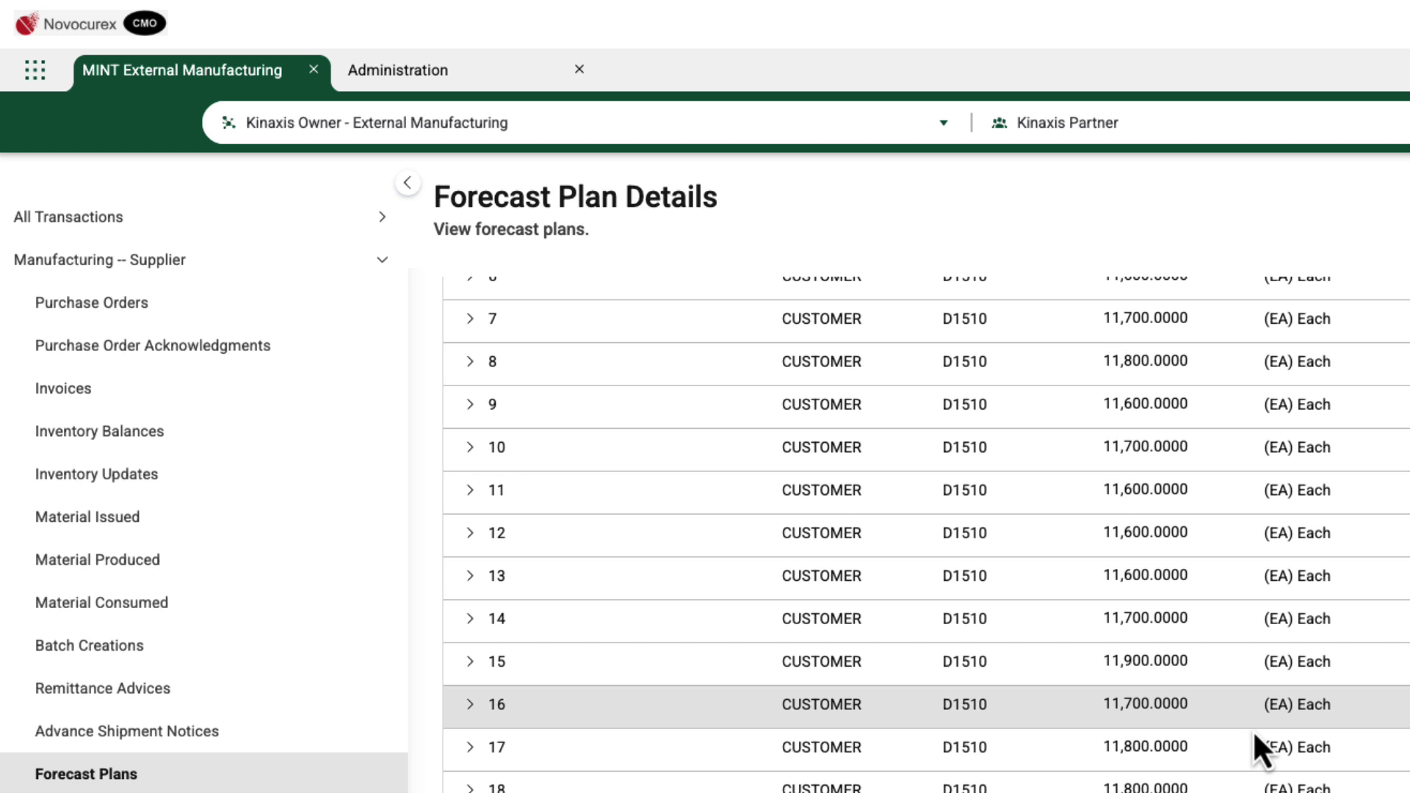Expand forecast plan row 7
Viewport: 1410px width, 793px height.
(469, 319)
